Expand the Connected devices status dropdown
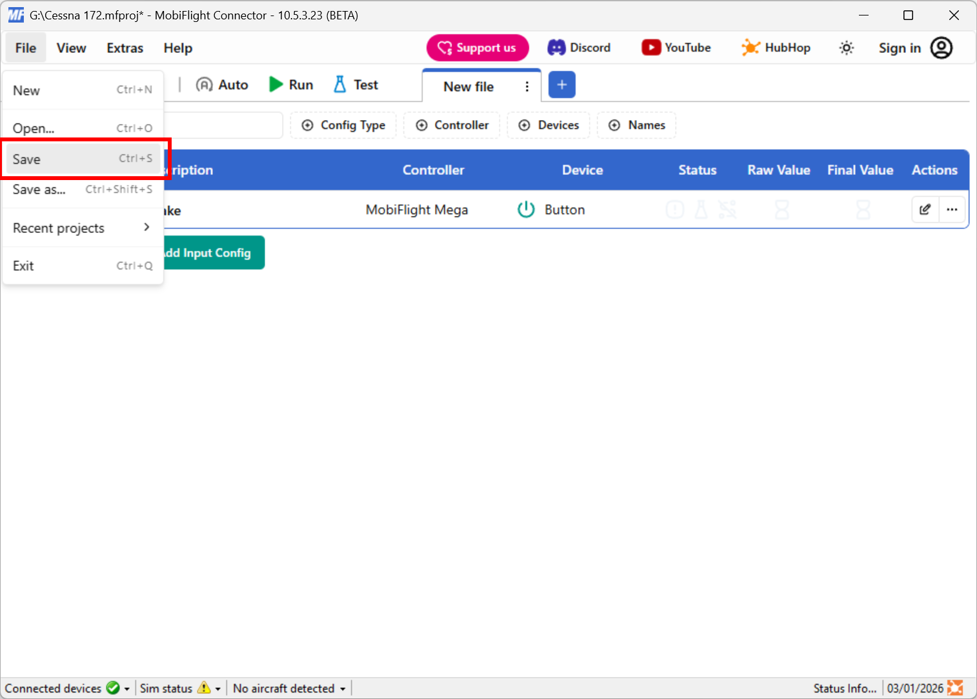Screen dimensions: 977x699 pyautogui.click(x=126, y=688)
